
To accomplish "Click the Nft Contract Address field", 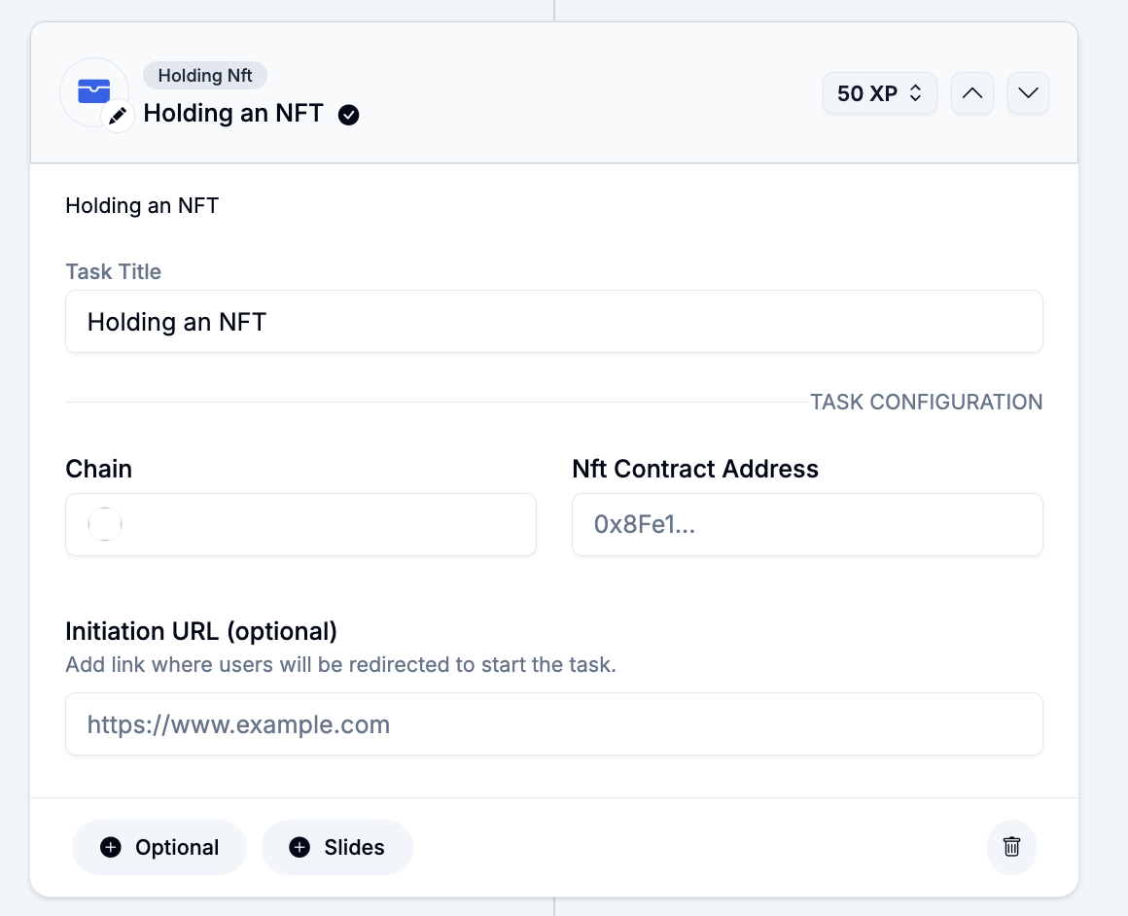I will (x=806, y=525).
